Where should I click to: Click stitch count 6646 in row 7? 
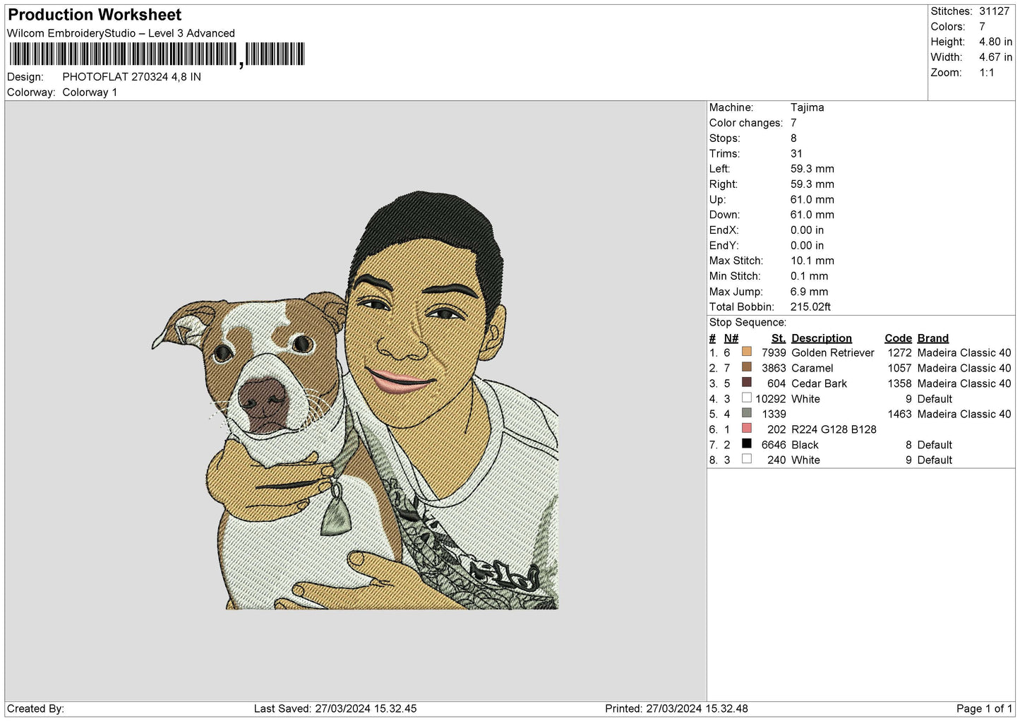coord(774,445)
